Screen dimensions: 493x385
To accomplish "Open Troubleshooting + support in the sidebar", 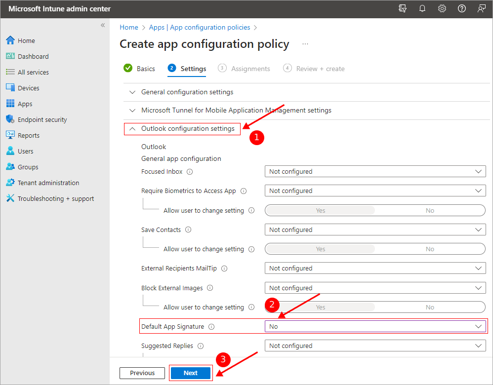I will [x=50, y=198].
